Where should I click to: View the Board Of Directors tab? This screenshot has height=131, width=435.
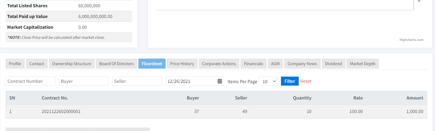[x=116, y=64]
